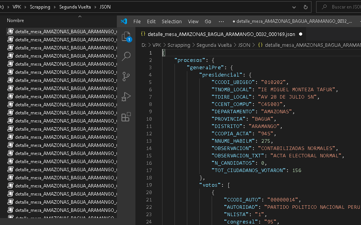Click the sort chevron above Nombre column
Viewport: 361px width, 225px height.
(80, 17)
